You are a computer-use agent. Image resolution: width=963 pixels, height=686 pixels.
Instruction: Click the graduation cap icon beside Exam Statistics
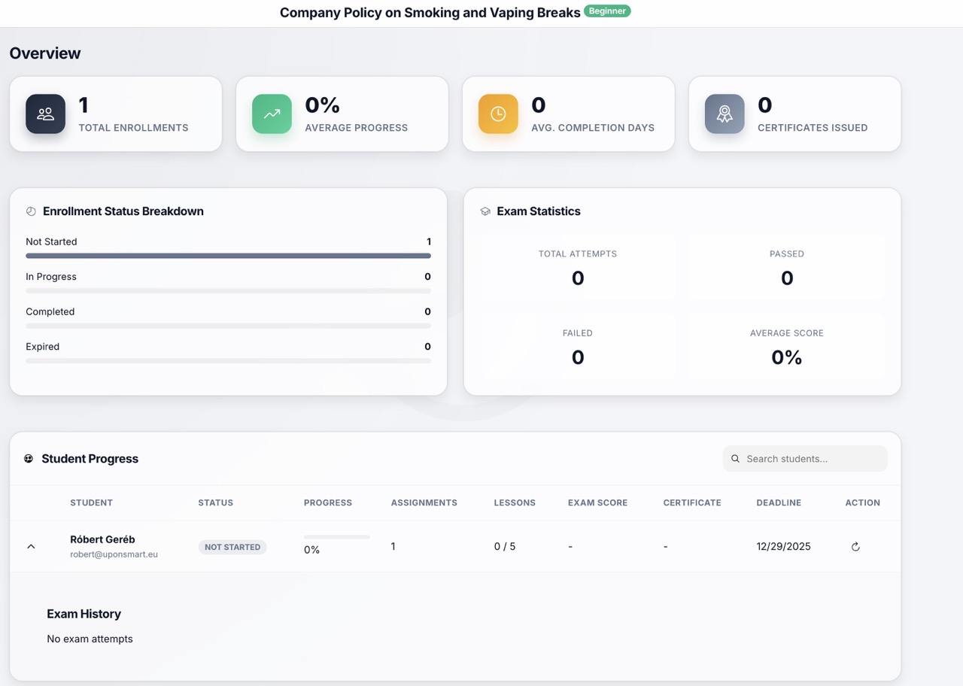pos(486,211)
